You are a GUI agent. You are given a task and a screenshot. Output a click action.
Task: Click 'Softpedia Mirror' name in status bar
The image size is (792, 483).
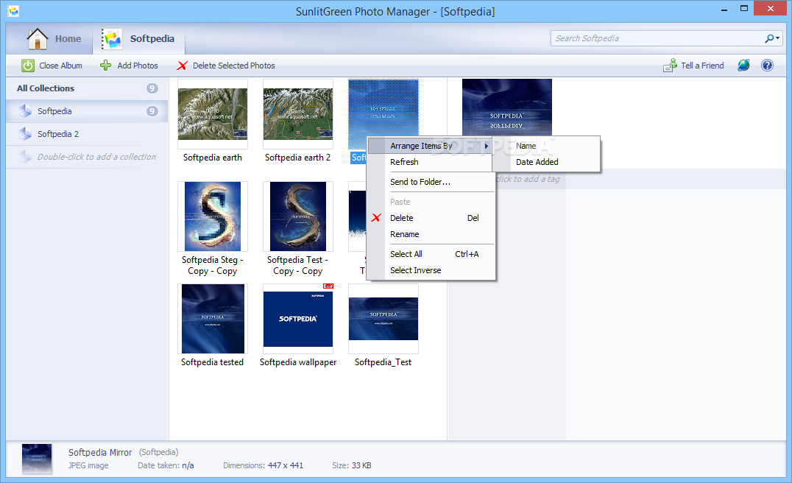tap(100, 453)
